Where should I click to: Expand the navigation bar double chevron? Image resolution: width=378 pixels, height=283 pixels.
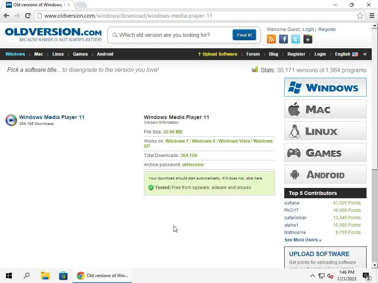[365, 54]
